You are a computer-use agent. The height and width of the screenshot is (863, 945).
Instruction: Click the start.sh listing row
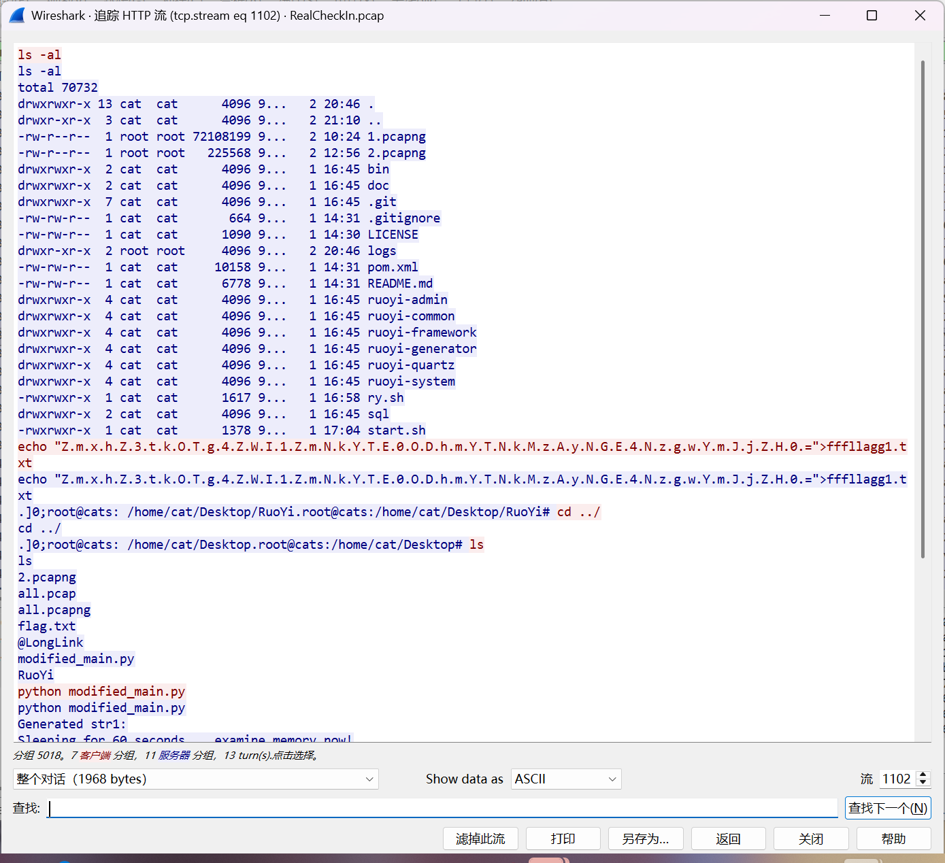222,430
